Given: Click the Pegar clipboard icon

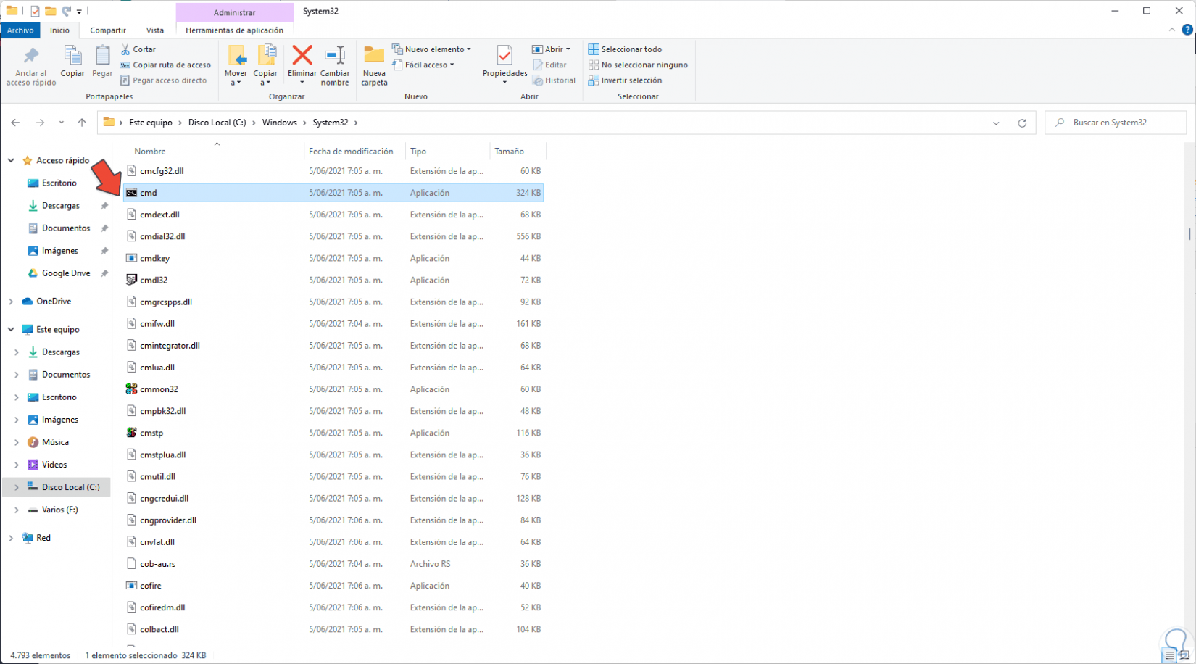Looking at the screenshot, I should pos(103,56).
